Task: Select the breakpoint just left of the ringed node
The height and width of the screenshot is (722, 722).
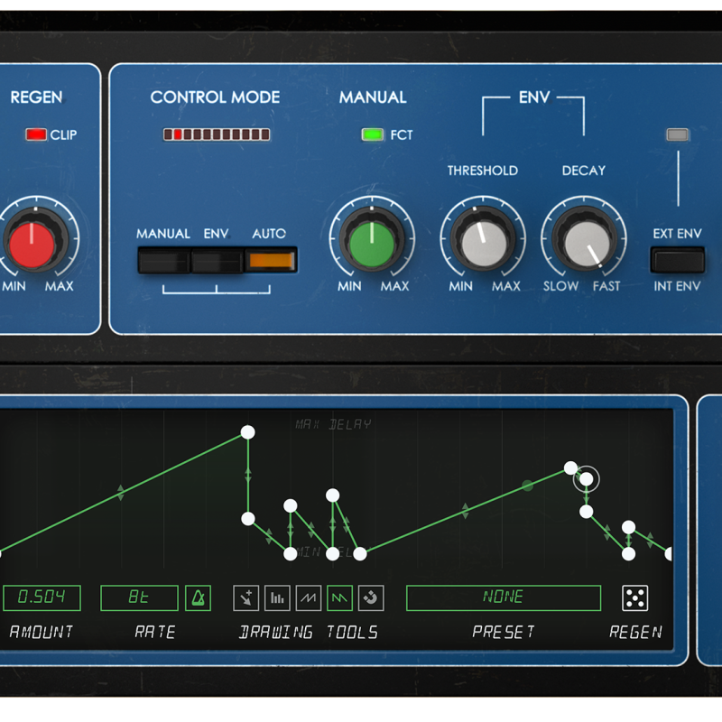Action: pyautogui.click(x=570, y=467)
